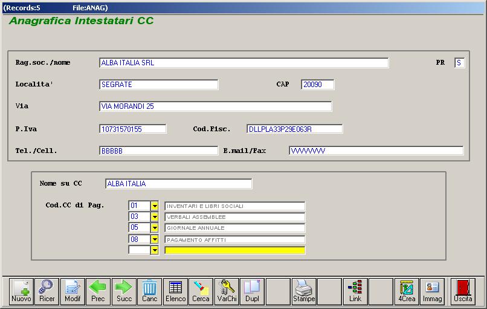
Task: Click the Cod.CC di Pag. label
Action: click(75, 205)
